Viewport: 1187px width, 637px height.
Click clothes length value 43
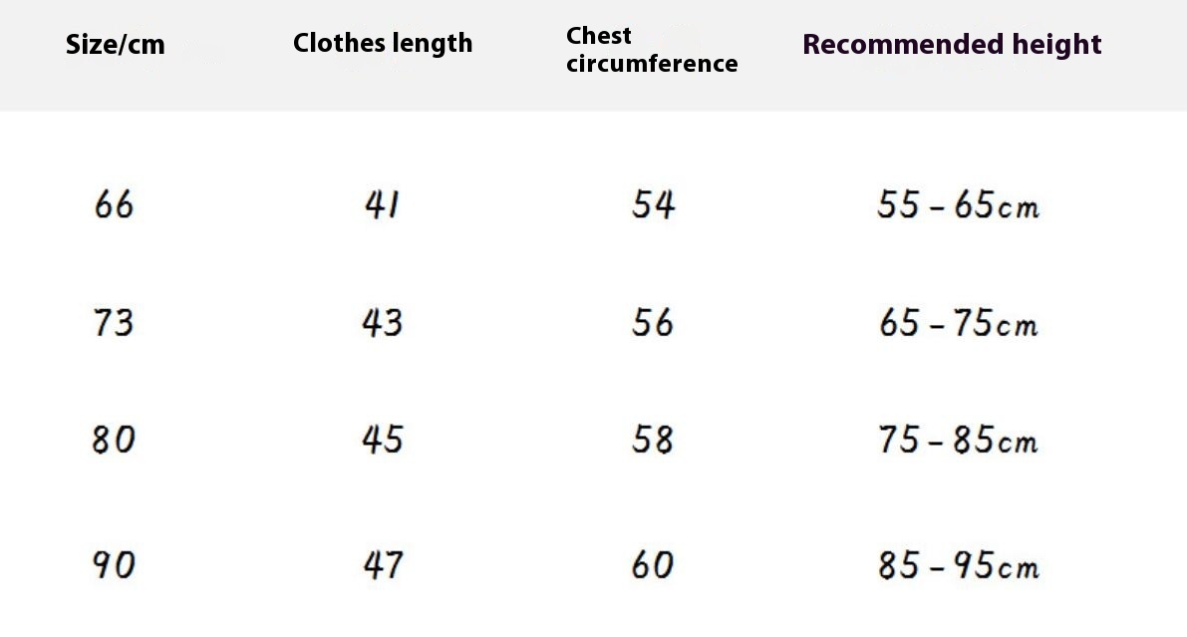coord(382,323)
